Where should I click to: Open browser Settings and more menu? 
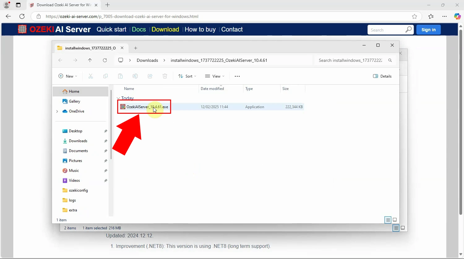[x=445, y=16]
